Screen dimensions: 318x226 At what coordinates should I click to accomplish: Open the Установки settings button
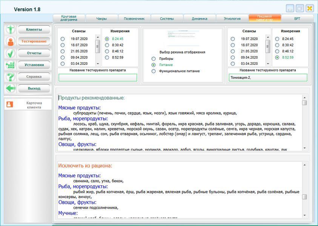[34, 65]
